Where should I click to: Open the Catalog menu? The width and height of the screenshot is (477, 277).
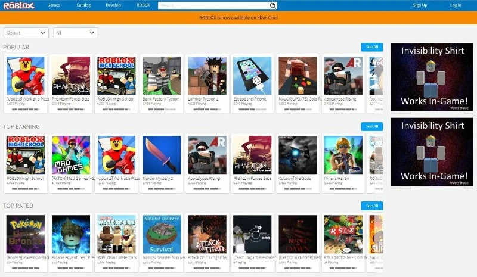pyautogui.click(x=83, y=5)
